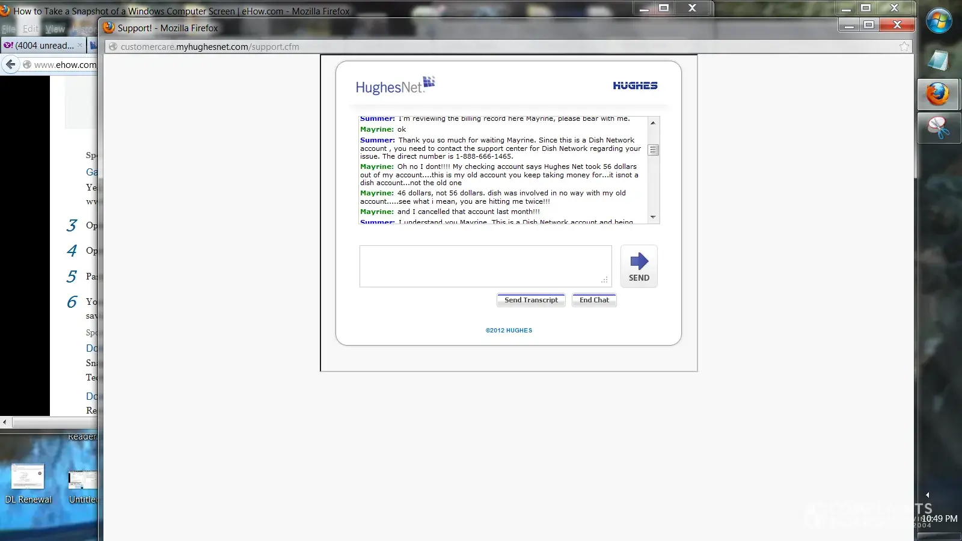Screen dimensions: 962x541
Task: Open the View menu in the eHow window
Action: (x=55, y=29)
